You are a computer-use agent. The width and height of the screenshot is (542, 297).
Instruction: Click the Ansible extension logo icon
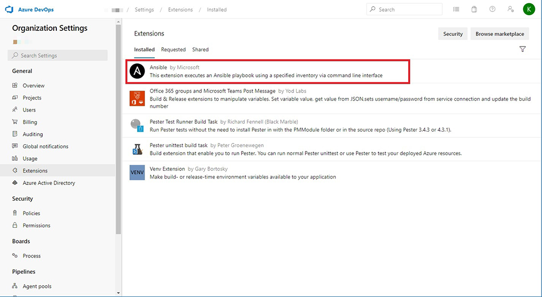coord(137,71)
